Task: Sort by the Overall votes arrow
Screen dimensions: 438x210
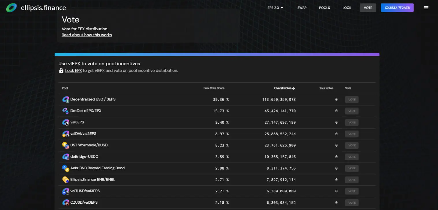Action: [x=294, y=88]
